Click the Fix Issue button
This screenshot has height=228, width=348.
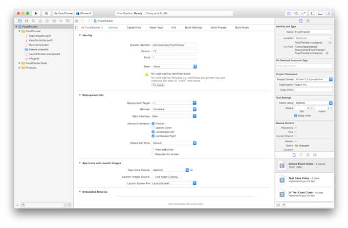(158, 85)
